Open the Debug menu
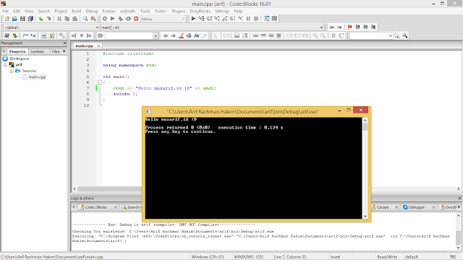This screenshot has height=260, width=463. click(x=92, y=11)
